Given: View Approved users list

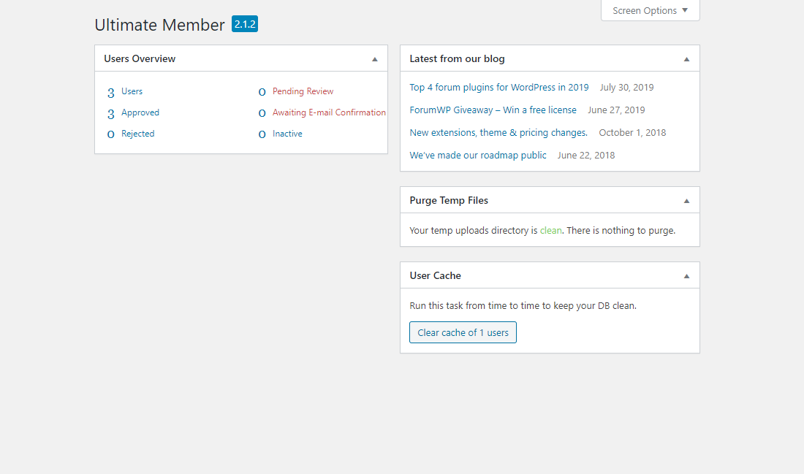Looking at the screenshot, I should click(140, 112).
